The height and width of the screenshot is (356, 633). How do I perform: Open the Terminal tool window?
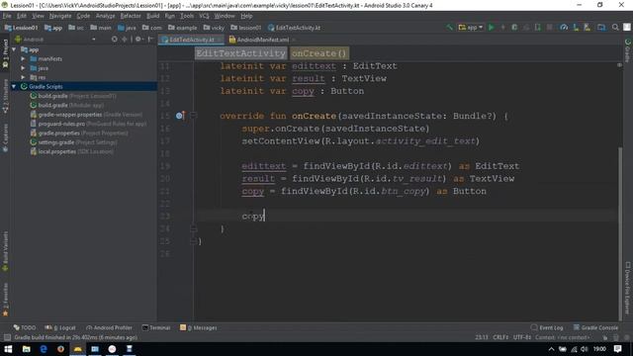pos(156,327)
